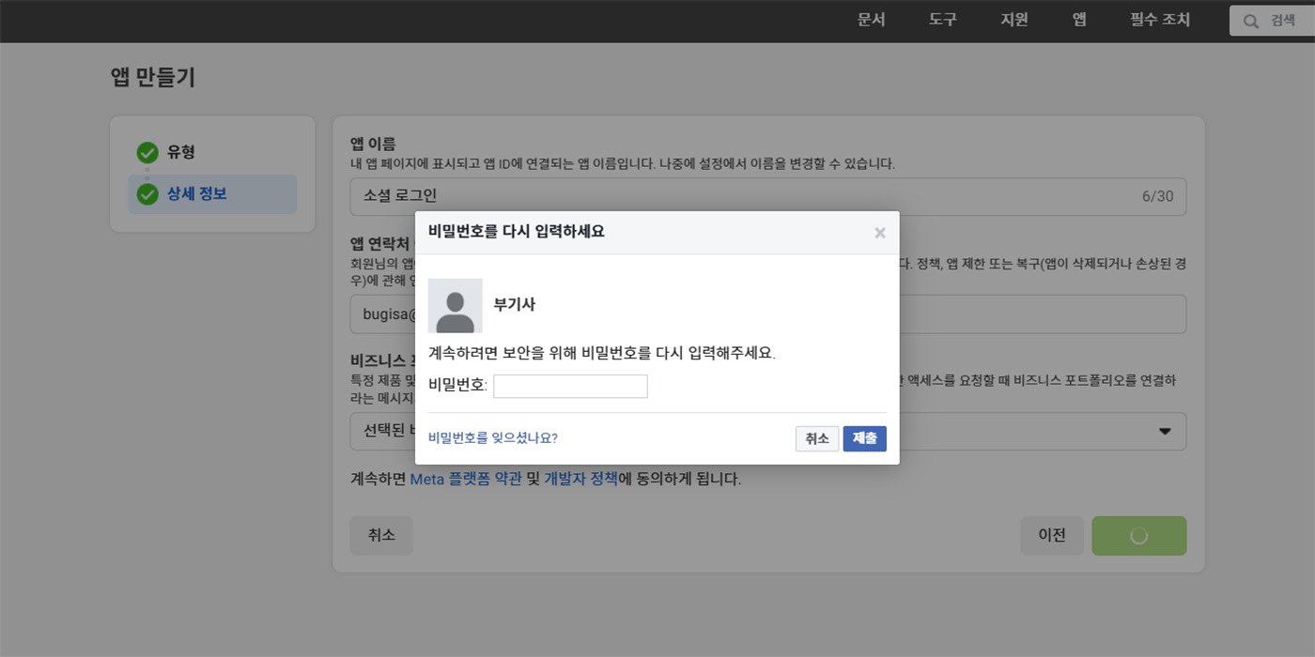Image resolution: width=1315 pixels, height=657 pixels.
Task: Click 취소 in the password dialog
Action: 816,438
